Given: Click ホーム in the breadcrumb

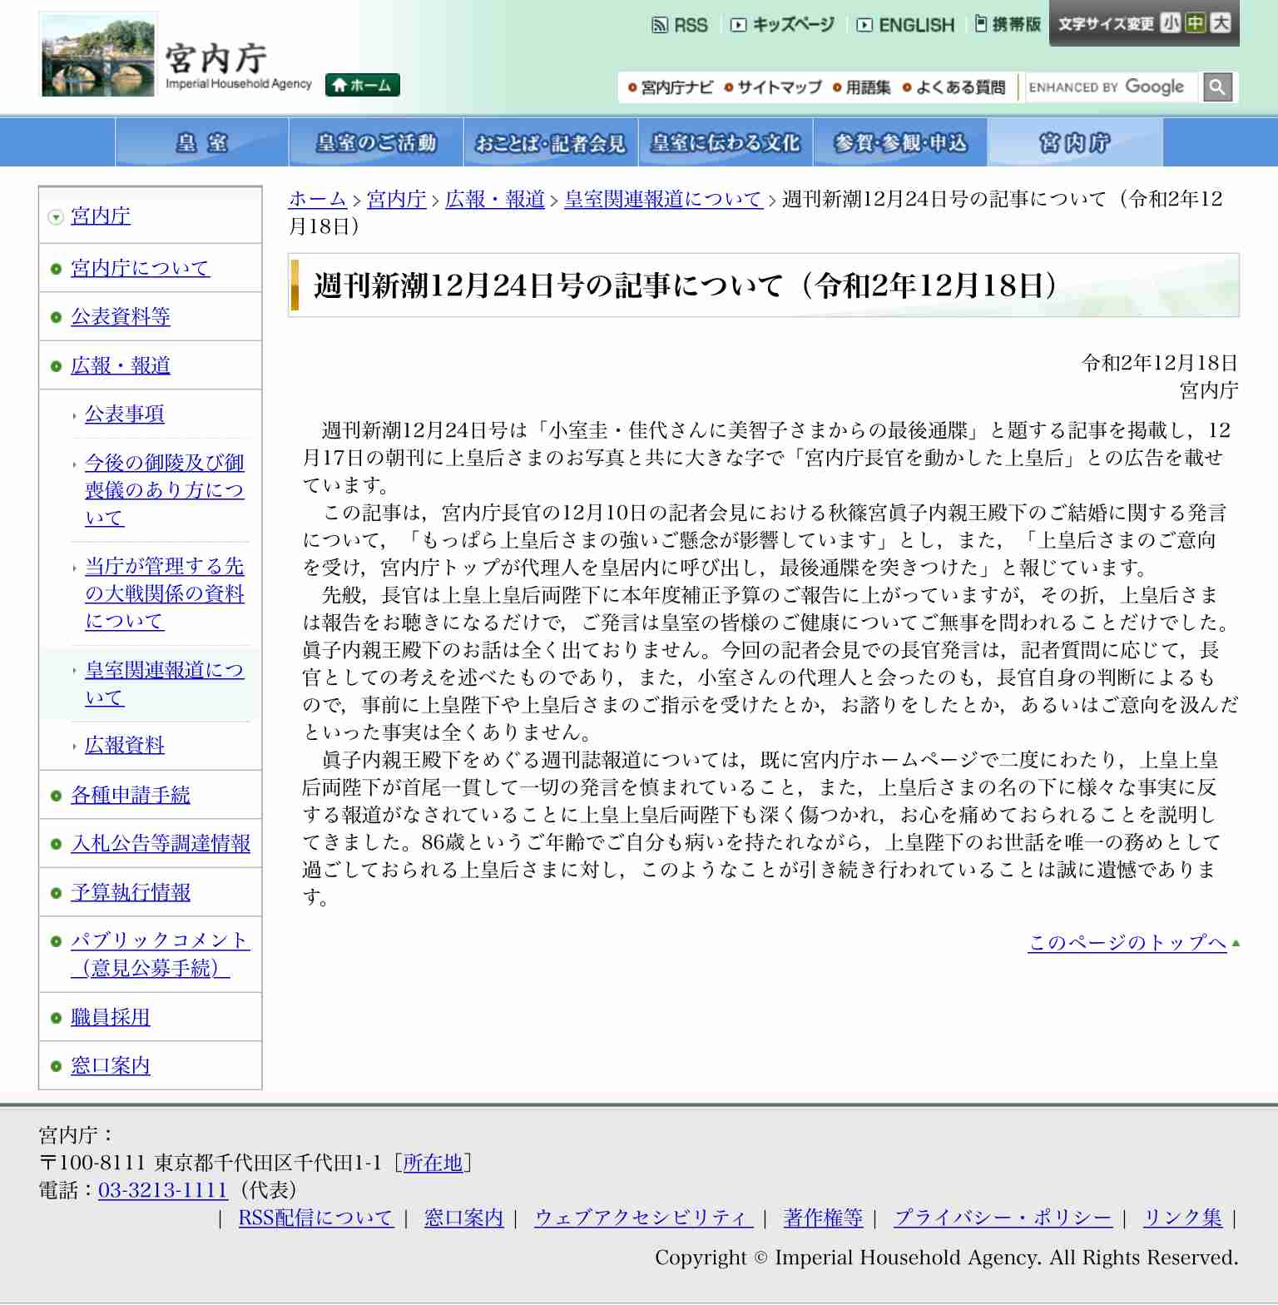Looking at the screenshot, I should pyautogui.click(x=318, y=199).
